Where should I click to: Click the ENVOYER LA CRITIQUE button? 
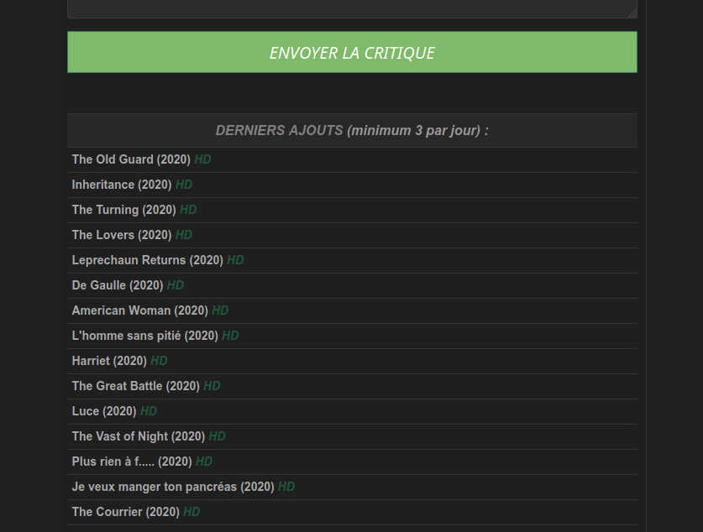pos(352,52)
